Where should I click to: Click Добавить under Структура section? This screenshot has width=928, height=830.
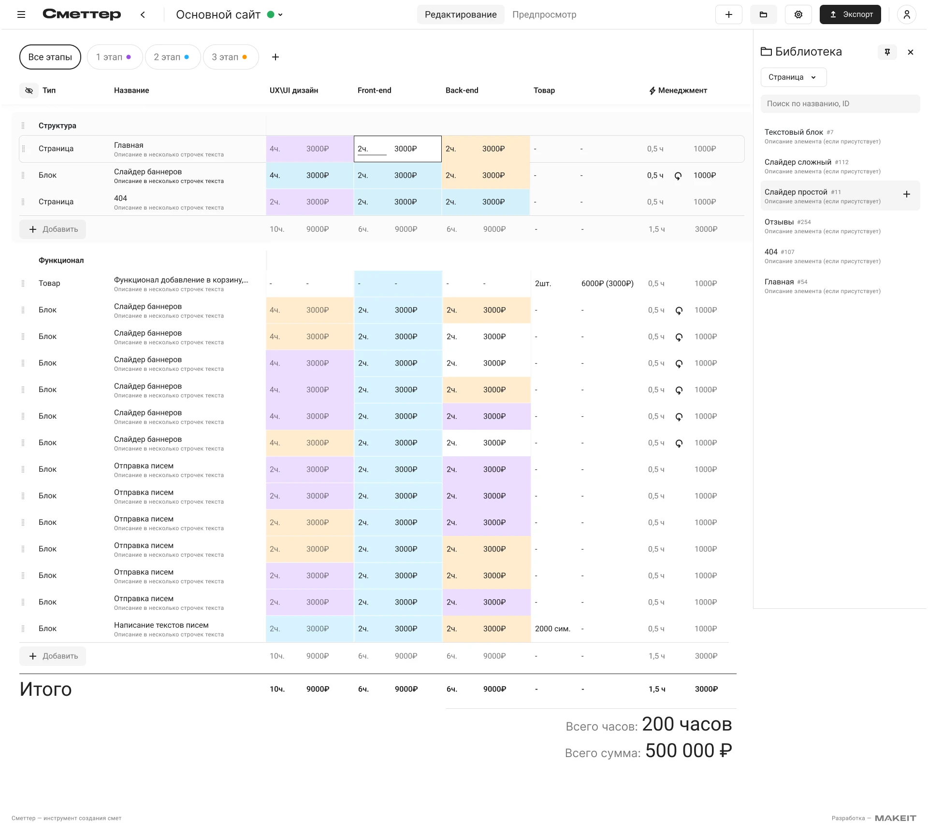pos(53,229)
